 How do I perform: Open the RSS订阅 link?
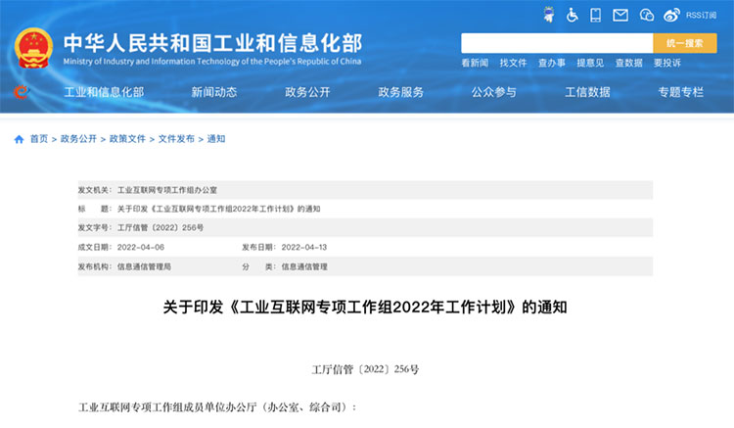point(701,15)
